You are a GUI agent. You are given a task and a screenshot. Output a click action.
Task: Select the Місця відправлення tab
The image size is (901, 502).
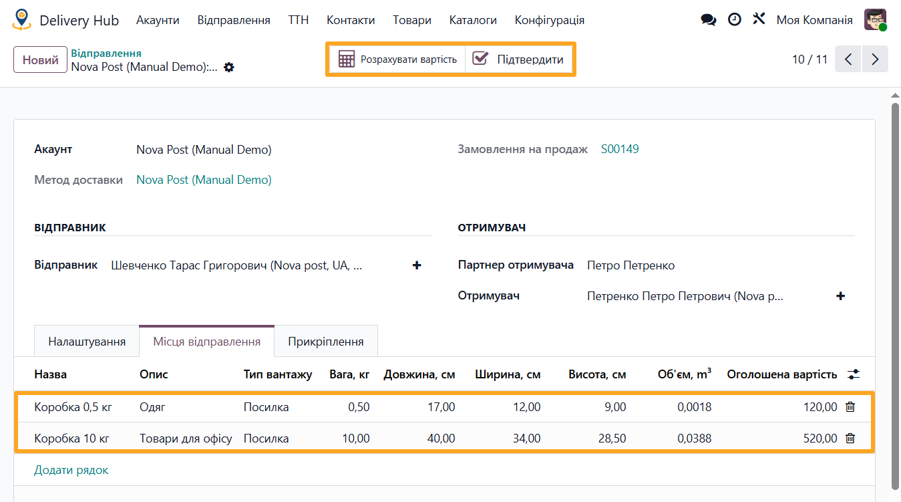(207, 342)
